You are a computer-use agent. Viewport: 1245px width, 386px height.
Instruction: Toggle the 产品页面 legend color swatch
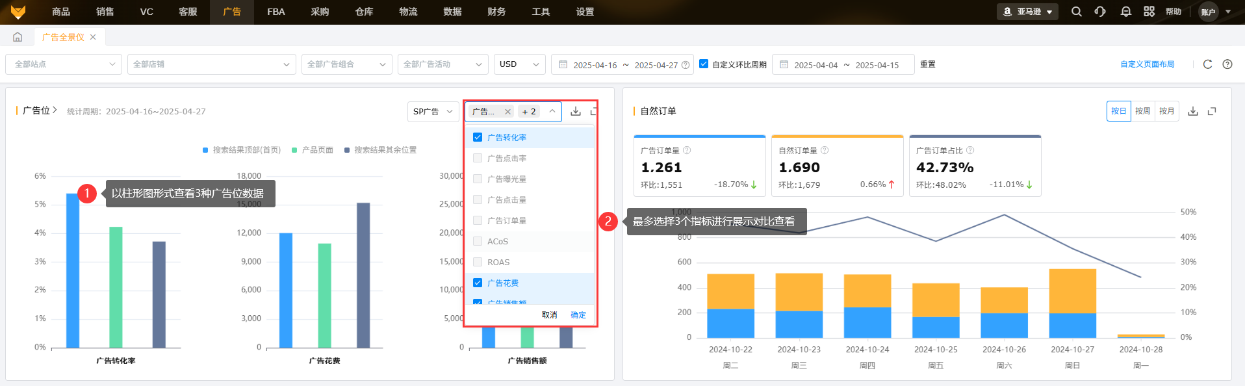click(x=294, y=150)
